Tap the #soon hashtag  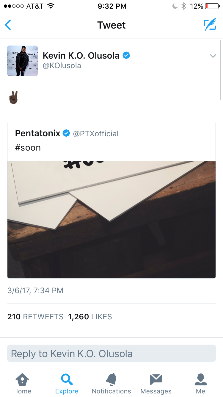pyautogui.click(x=28, y=148)
